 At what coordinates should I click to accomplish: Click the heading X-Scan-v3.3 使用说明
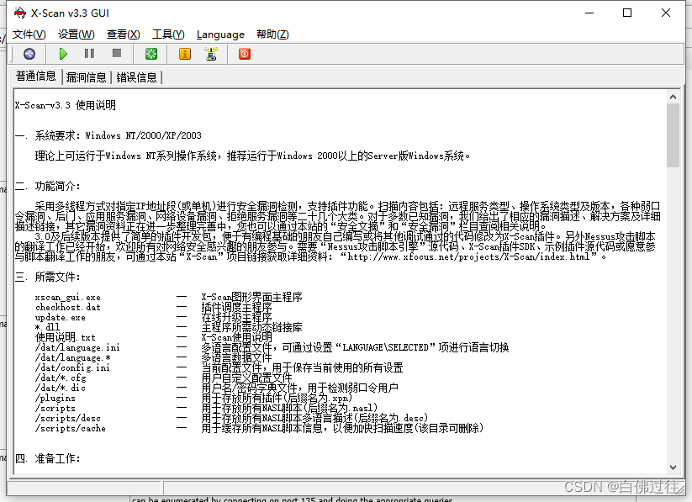pos(66,105)
